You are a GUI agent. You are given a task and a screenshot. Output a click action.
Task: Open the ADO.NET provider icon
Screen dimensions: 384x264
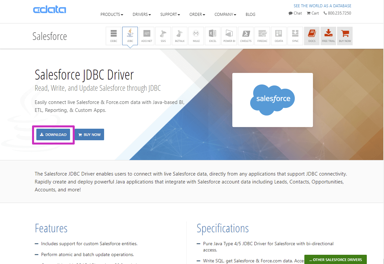pos(146,36)
